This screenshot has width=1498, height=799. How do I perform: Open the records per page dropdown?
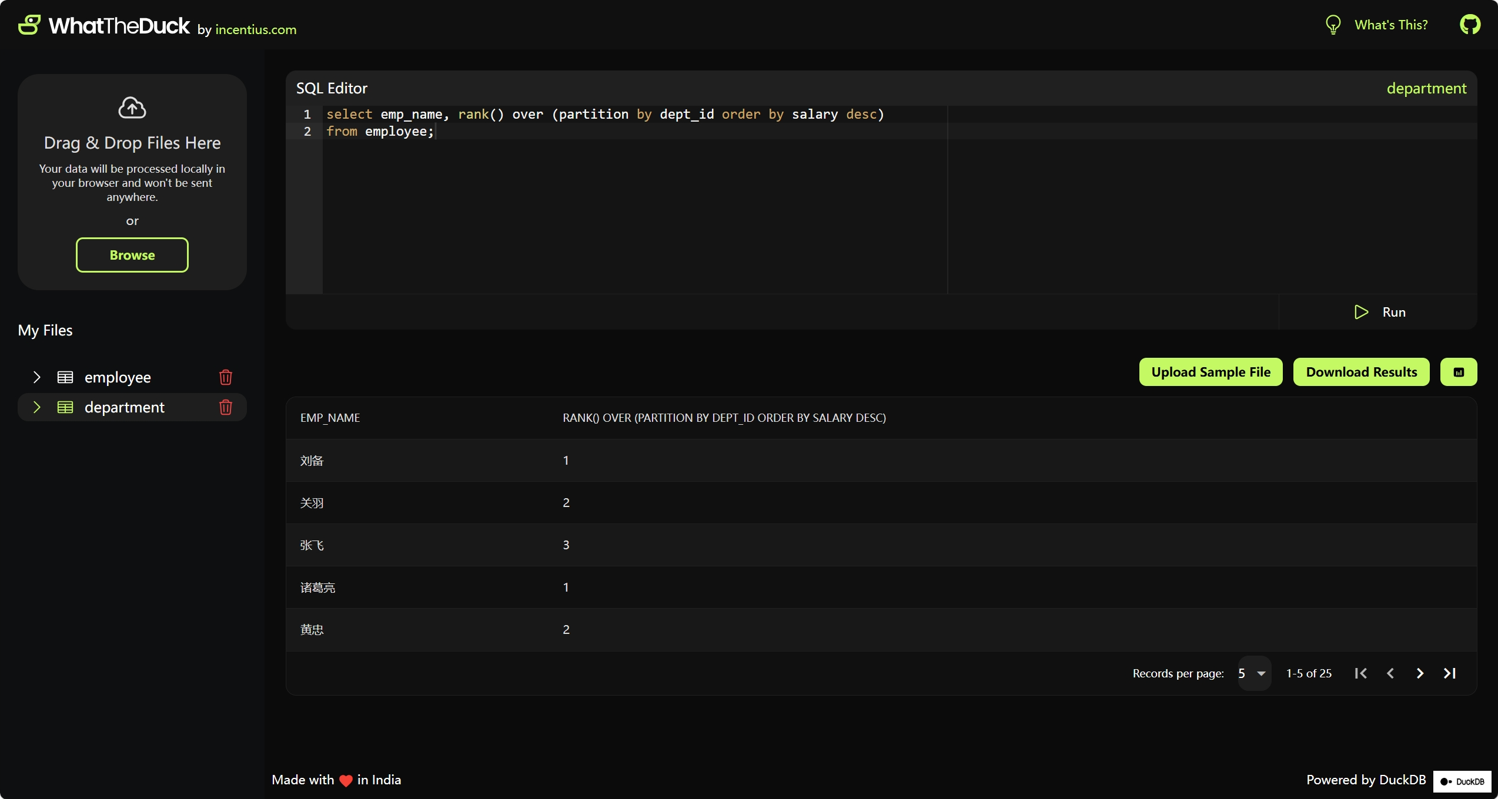click(x=1254, y=673)
